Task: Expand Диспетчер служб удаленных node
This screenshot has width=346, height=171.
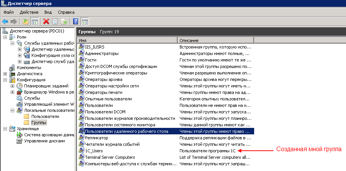Action: (x=20, y=61)
